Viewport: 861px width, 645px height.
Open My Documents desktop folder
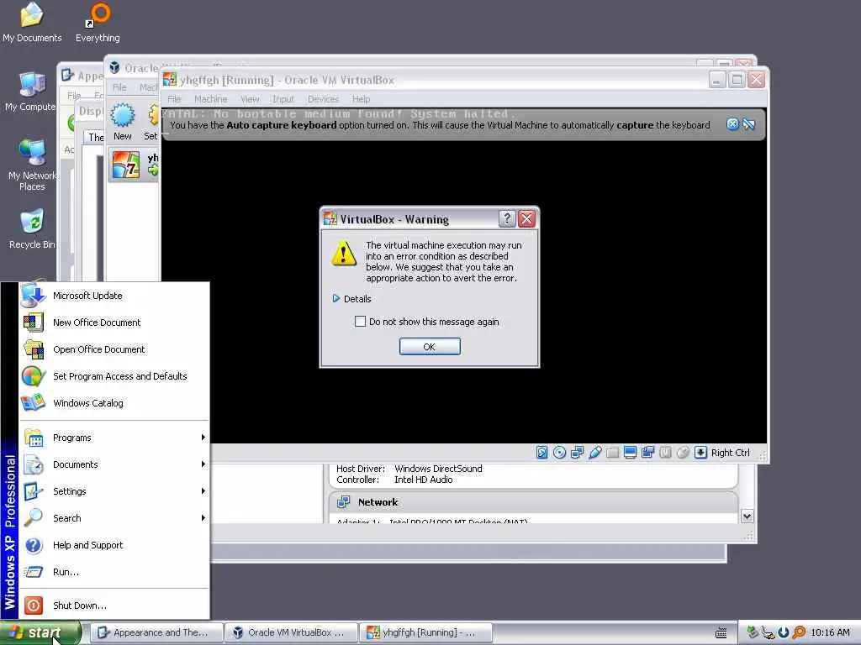[32, 23]
